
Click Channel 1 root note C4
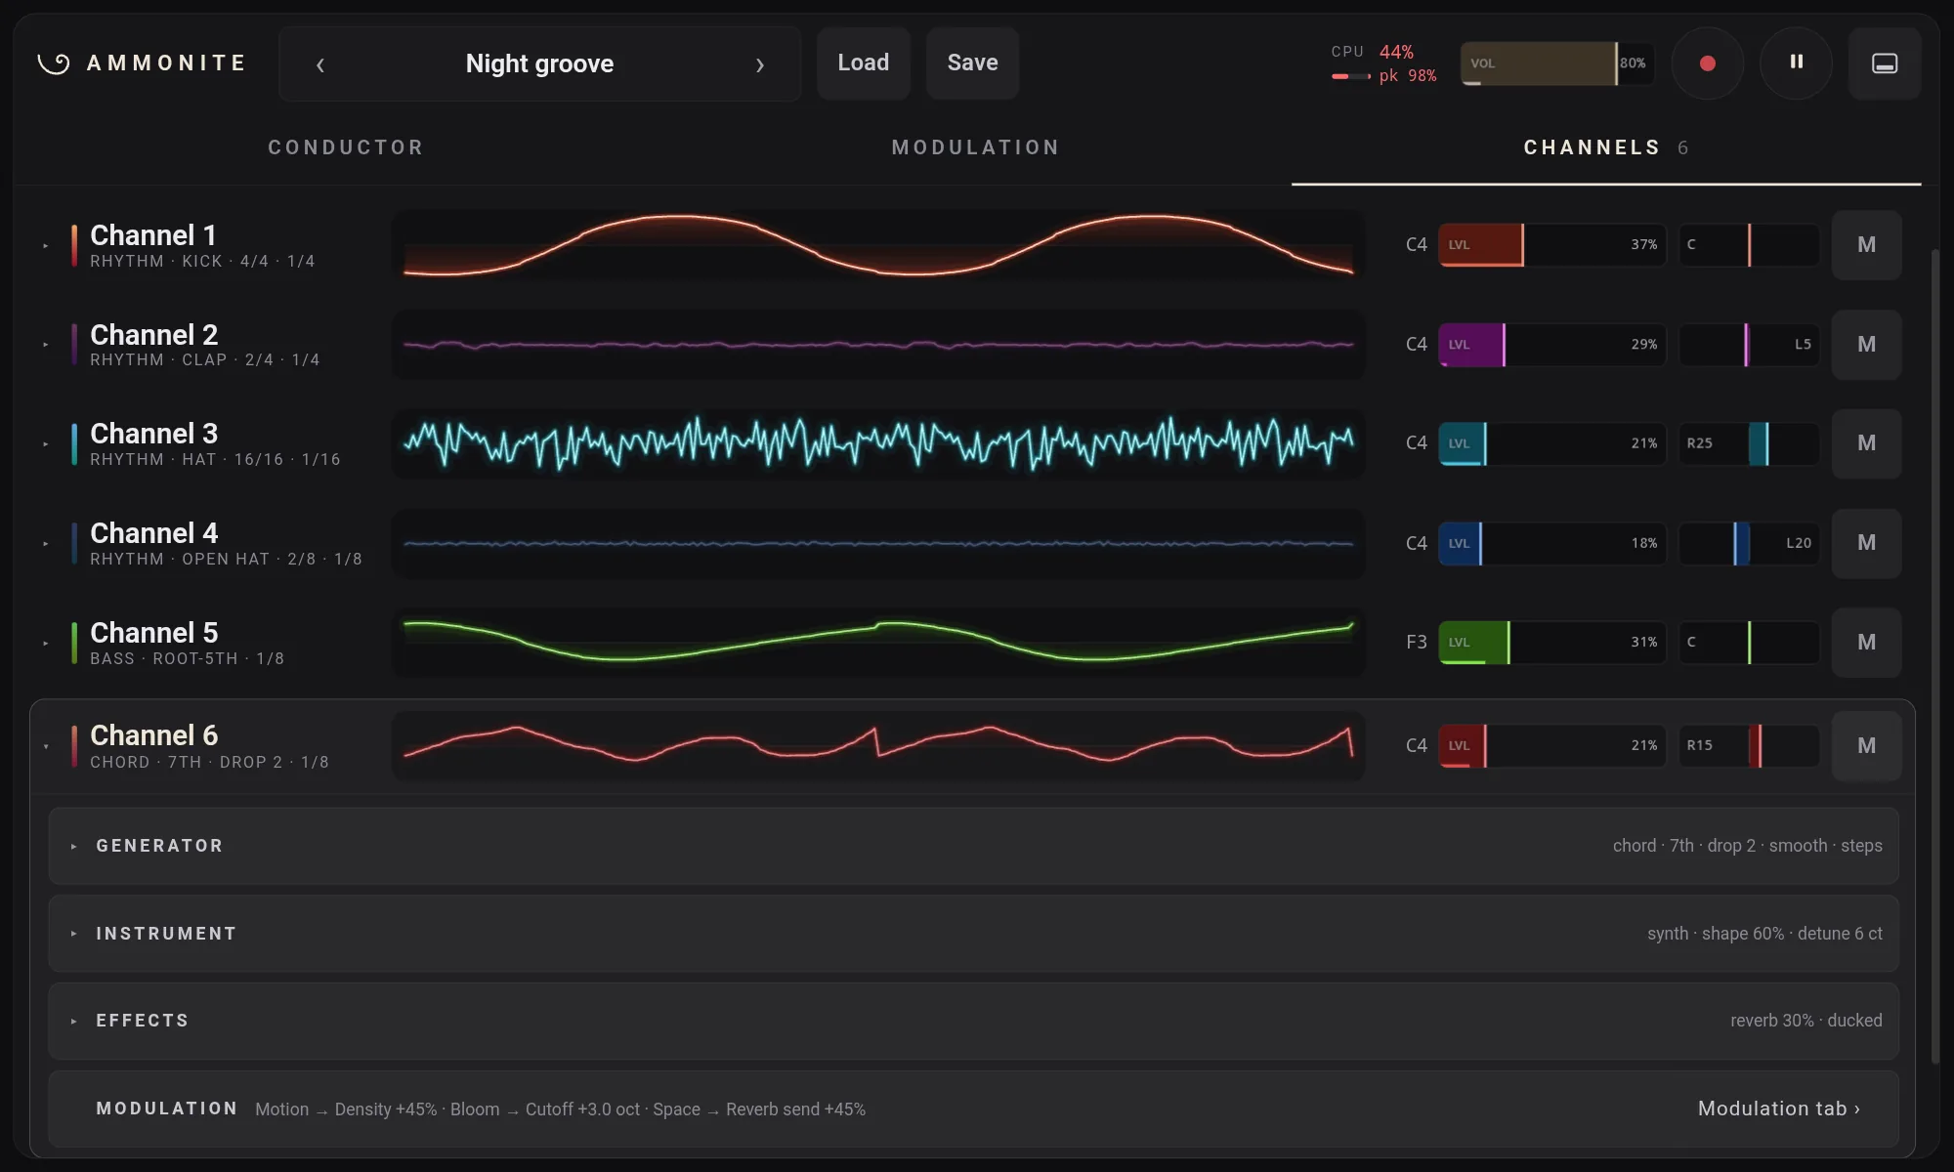(x=1416, y=245)
